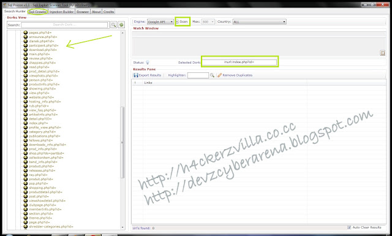Select the clubpage.php?id= dork
The height and width of the screenshot is (236, 392).
click(x=42, y=205)
